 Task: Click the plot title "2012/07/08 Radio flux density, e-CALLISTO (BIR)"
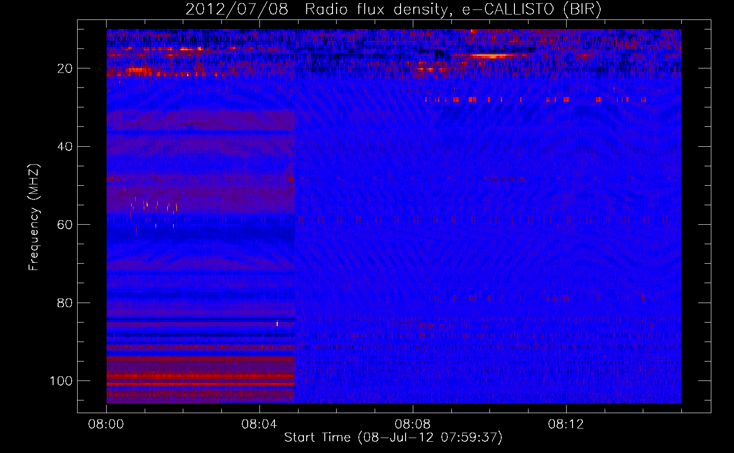[x=393, y=9]
